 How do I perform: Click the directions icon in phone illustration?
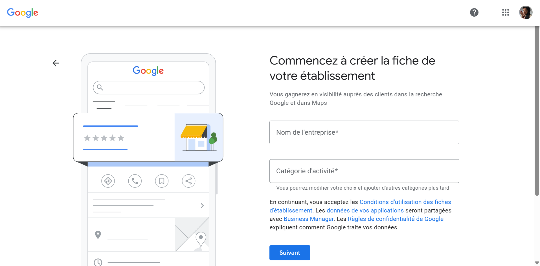point(108,181)
